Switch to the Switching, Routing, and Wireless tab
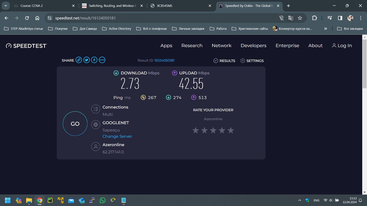 112,6
